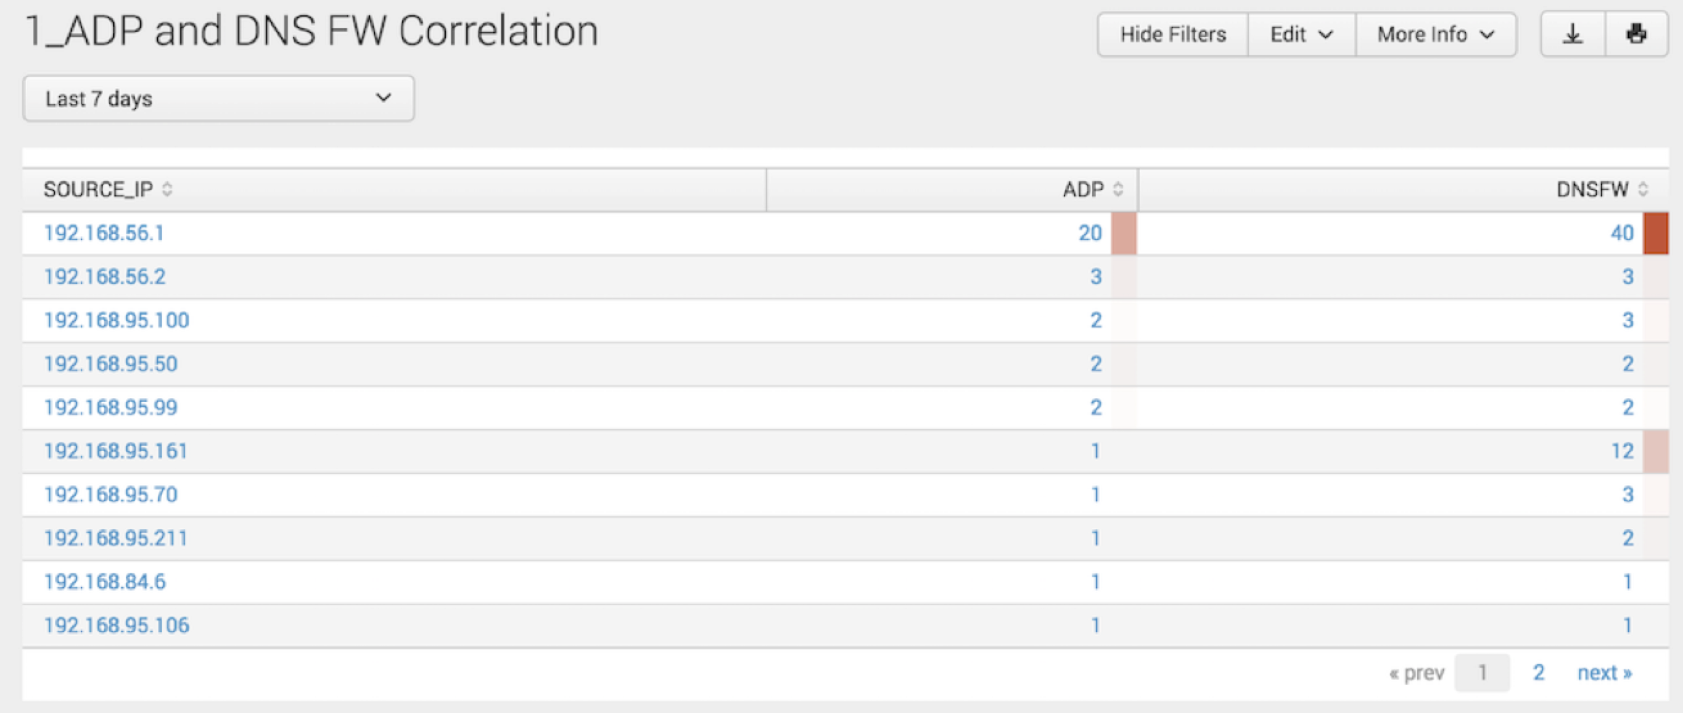Select page 1 of results
Image resolution: width=1683 pixels, height=713 pixels.
pos(1482,672)
